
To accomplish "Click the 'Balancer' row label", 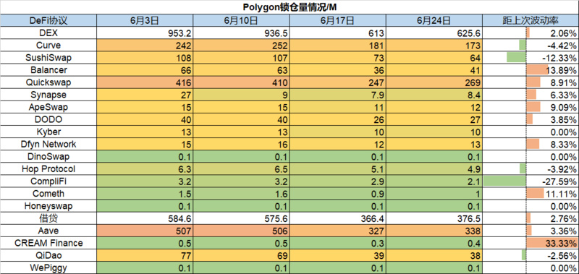I will pos(48,70).
